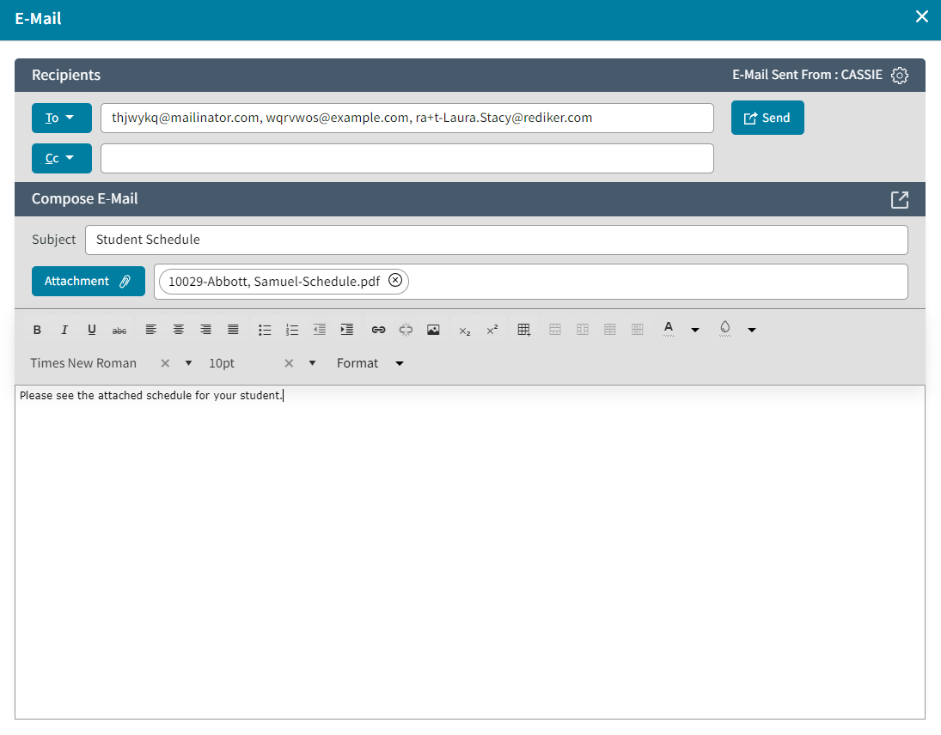Click the font color A icon
The image size is (941, 735).
[x=669, y=329]
